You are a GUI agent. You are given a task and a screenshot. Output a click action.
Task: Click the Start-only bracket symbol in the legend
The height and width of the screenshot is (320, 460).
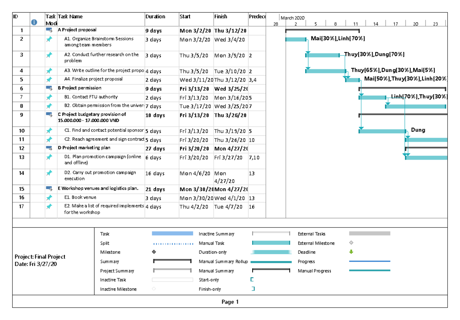click(x=252, y=280)
